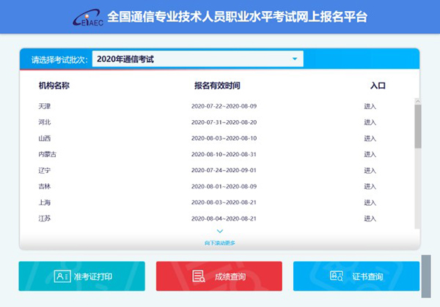
Task: Click 进入 for the 天津 row
Action: [x=370, y=106]
